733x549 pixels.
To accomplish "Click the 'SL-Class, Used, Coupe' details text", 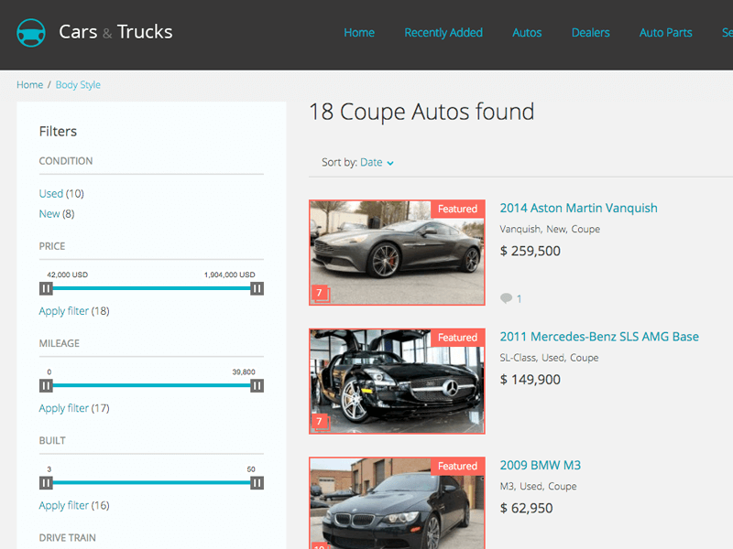I will [x=549, y=358].
